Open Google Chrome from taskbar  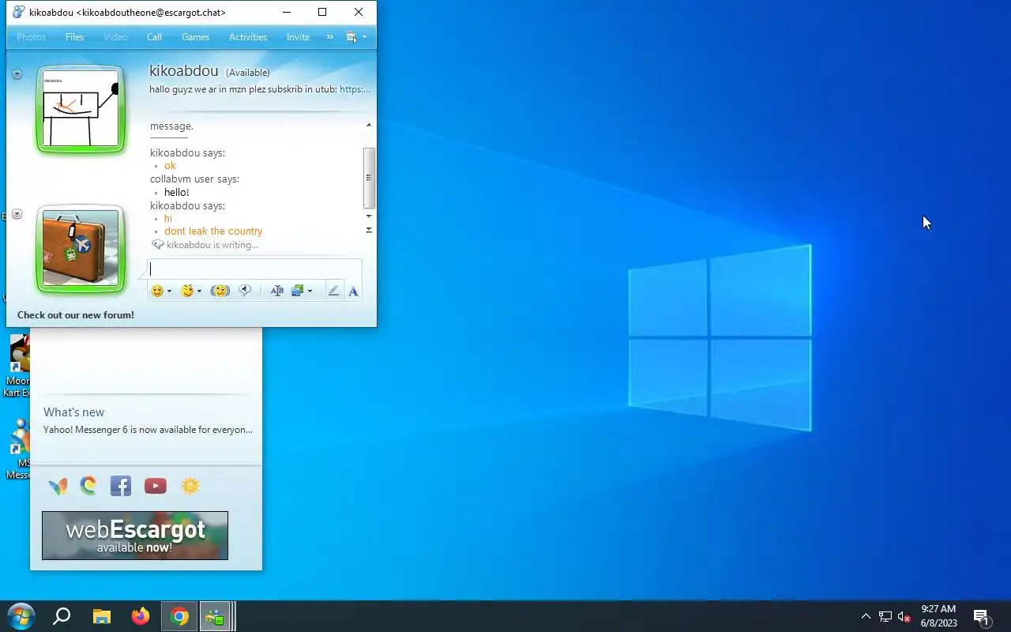point(180,617)
